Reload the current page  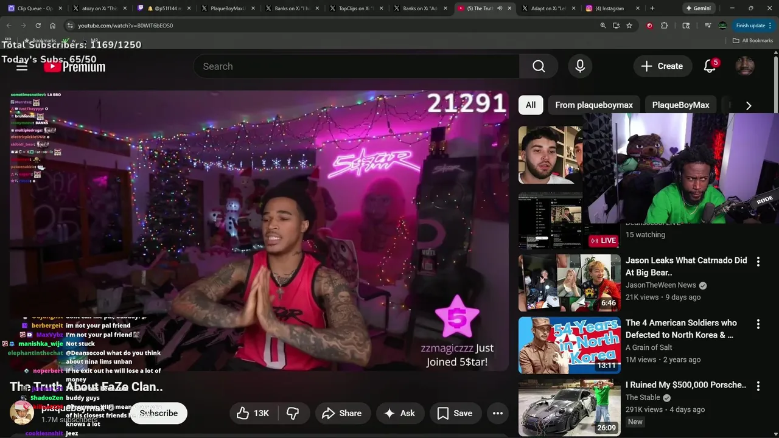tap(38, 26)
